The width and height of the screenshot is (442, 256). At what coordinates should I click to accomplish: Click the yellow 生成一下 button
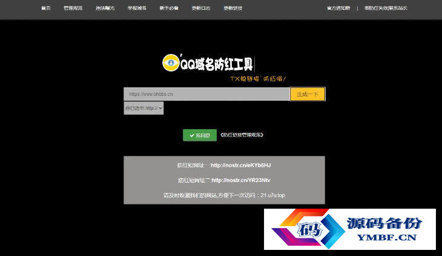[308, 94]
